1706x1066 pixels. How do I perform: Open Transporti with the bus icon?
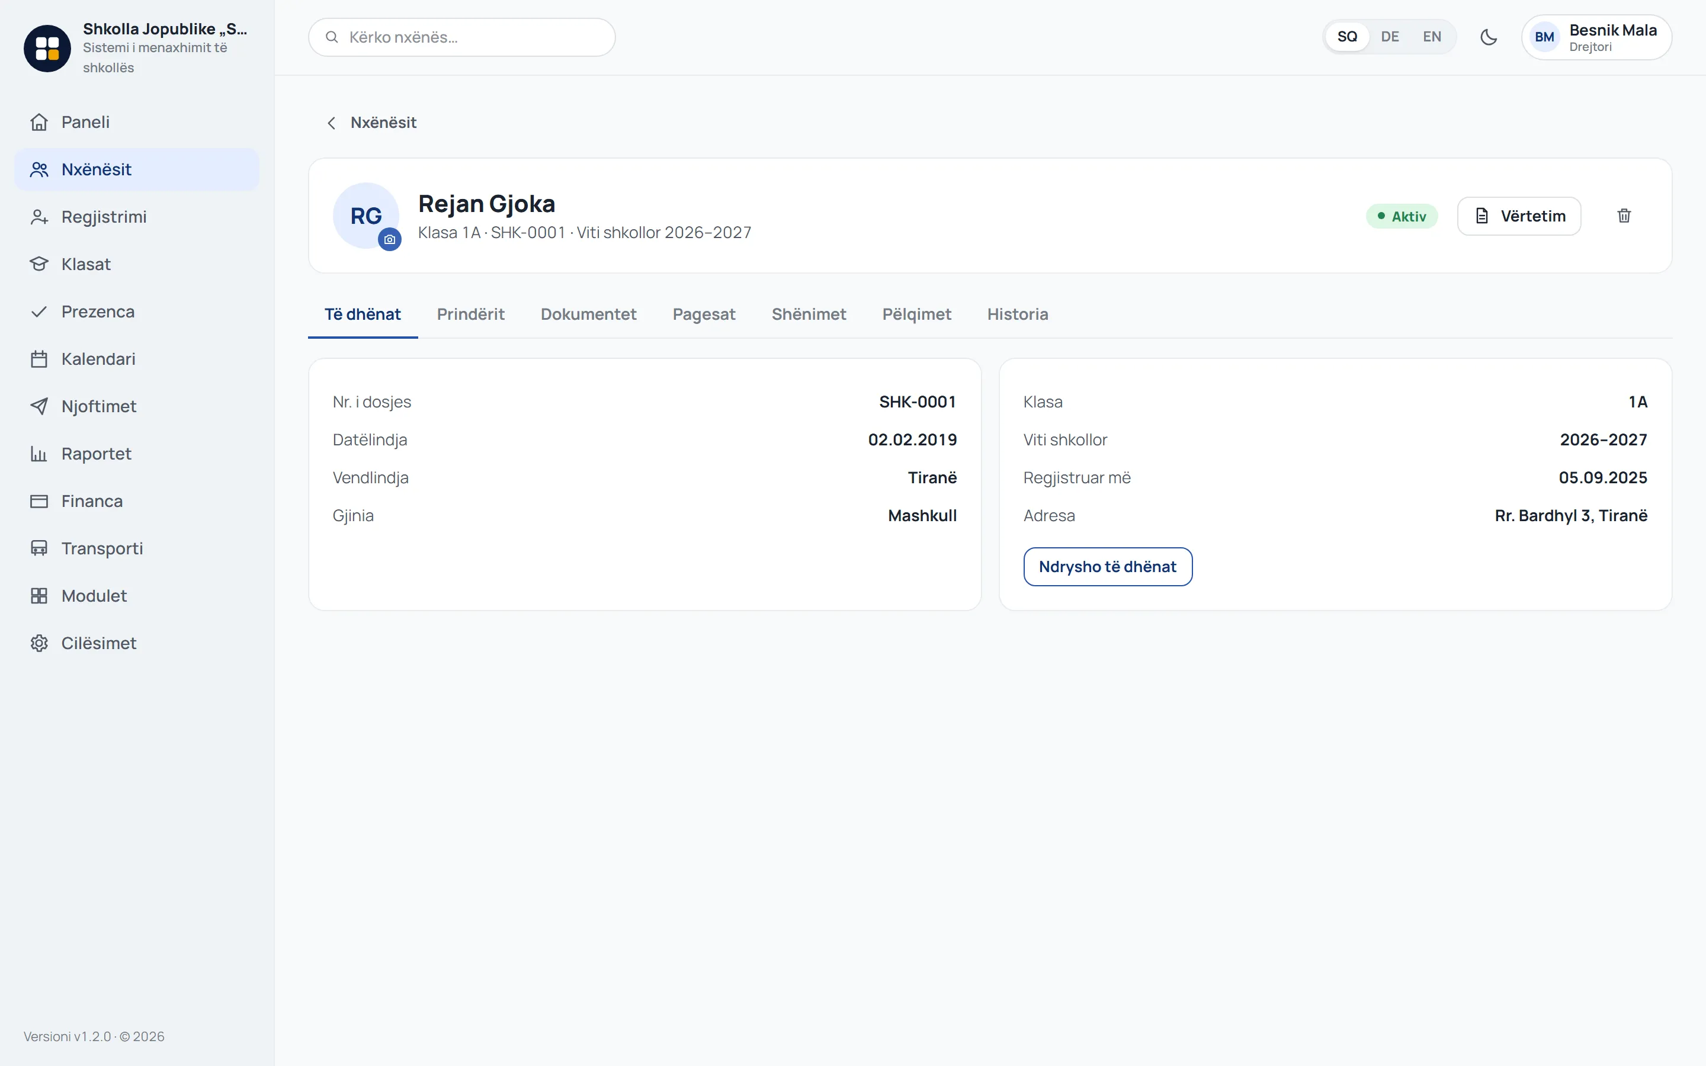pyautogui.click(x=39, y=548)
